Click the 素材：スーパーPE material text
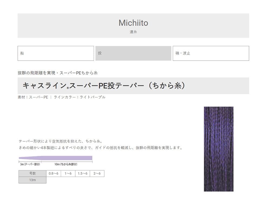This screenshot has height=211, width=270. coord(33,97)
